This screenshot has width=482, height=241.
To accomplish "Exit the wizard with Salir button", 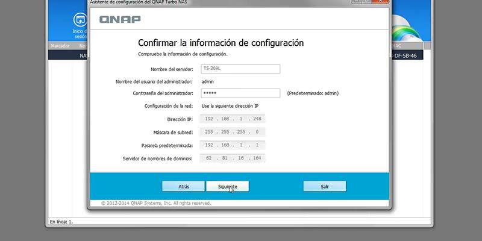I will point(325,186).
